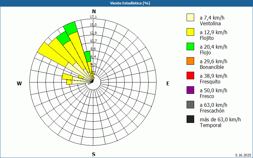Click the 'a 29,6 km/h' legend text

(x=213, y=61)
